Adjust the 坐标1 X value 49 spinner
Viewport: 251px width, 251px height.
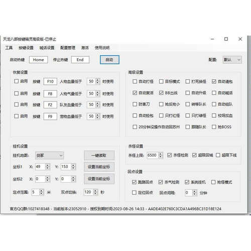43,167
